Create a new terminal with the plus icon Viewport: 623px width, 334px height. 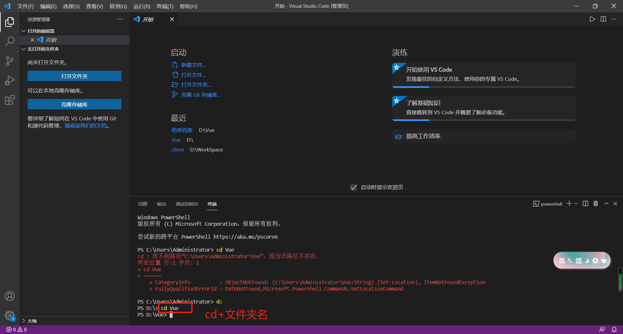point(568,204)
